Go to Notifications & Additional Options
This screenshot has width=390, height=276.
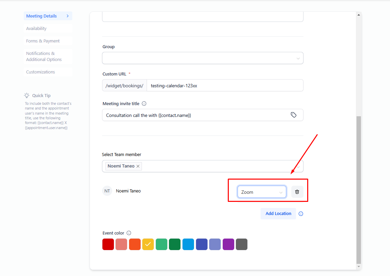(x=44, y=57)
